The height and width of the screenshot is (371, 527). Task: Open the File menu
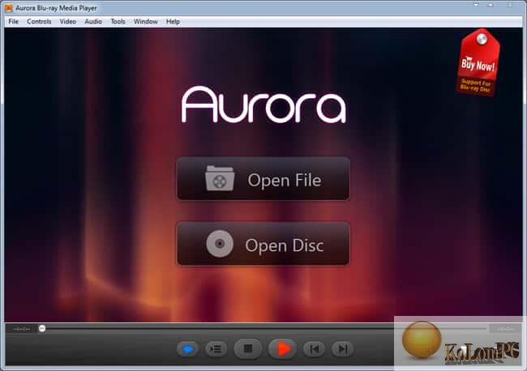coord(14,22)
